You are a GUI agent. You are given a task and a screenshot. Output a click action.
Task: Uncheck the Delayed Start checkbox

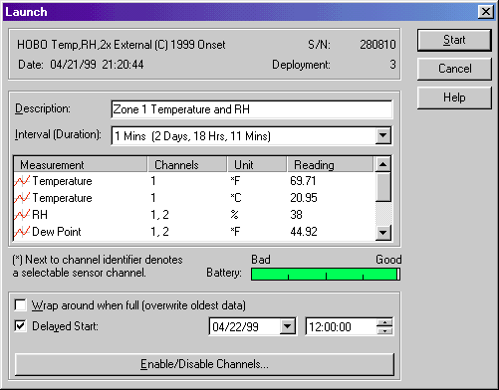click(x=21, y=326)
